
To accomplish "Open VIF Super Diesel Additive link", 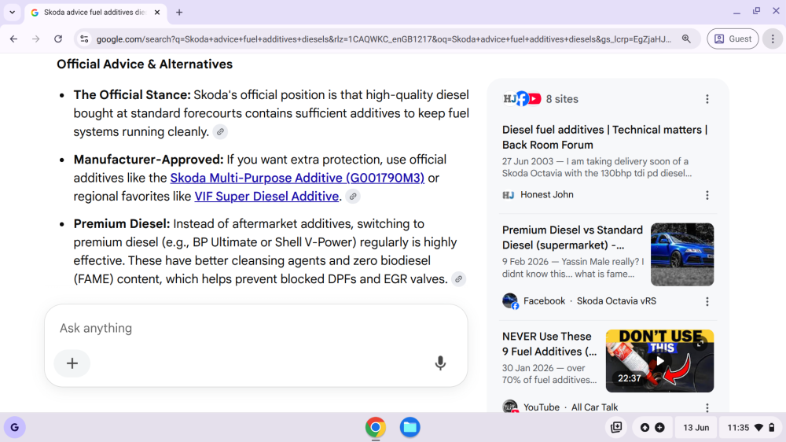I will pos(266,197).
